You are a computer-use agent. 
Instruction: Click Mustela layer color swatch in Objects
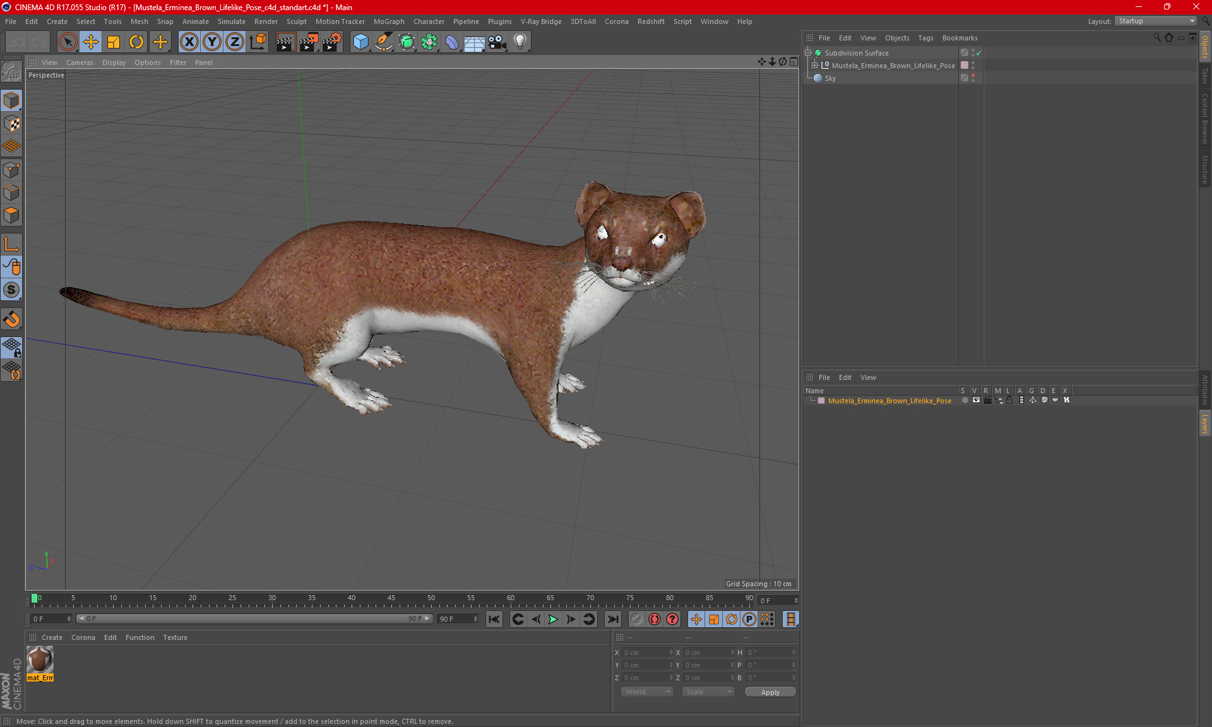coord(965,65)
